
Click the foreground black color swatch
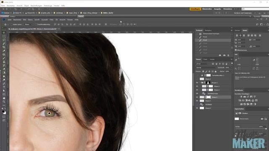click(3, 112)
